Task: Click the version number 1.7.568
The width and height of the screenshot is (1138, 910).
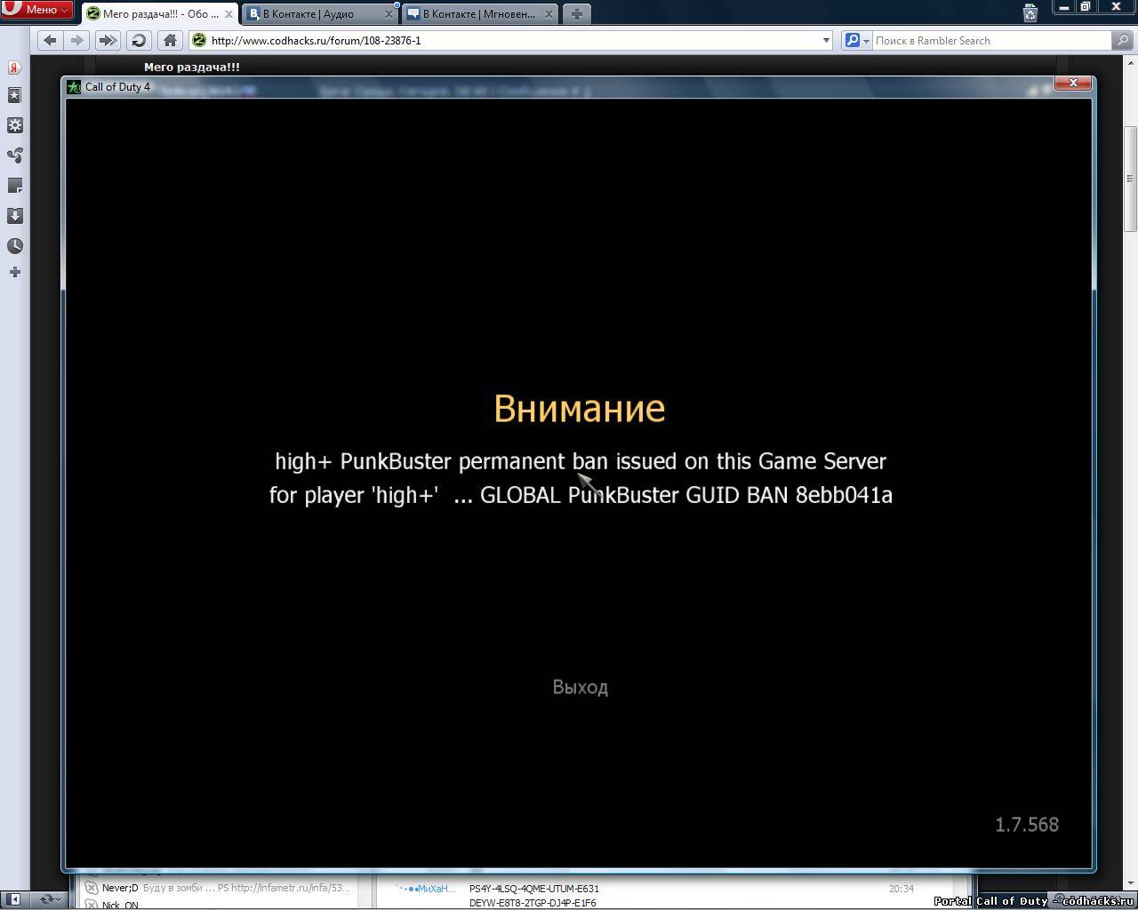Action: [1027, 825]
